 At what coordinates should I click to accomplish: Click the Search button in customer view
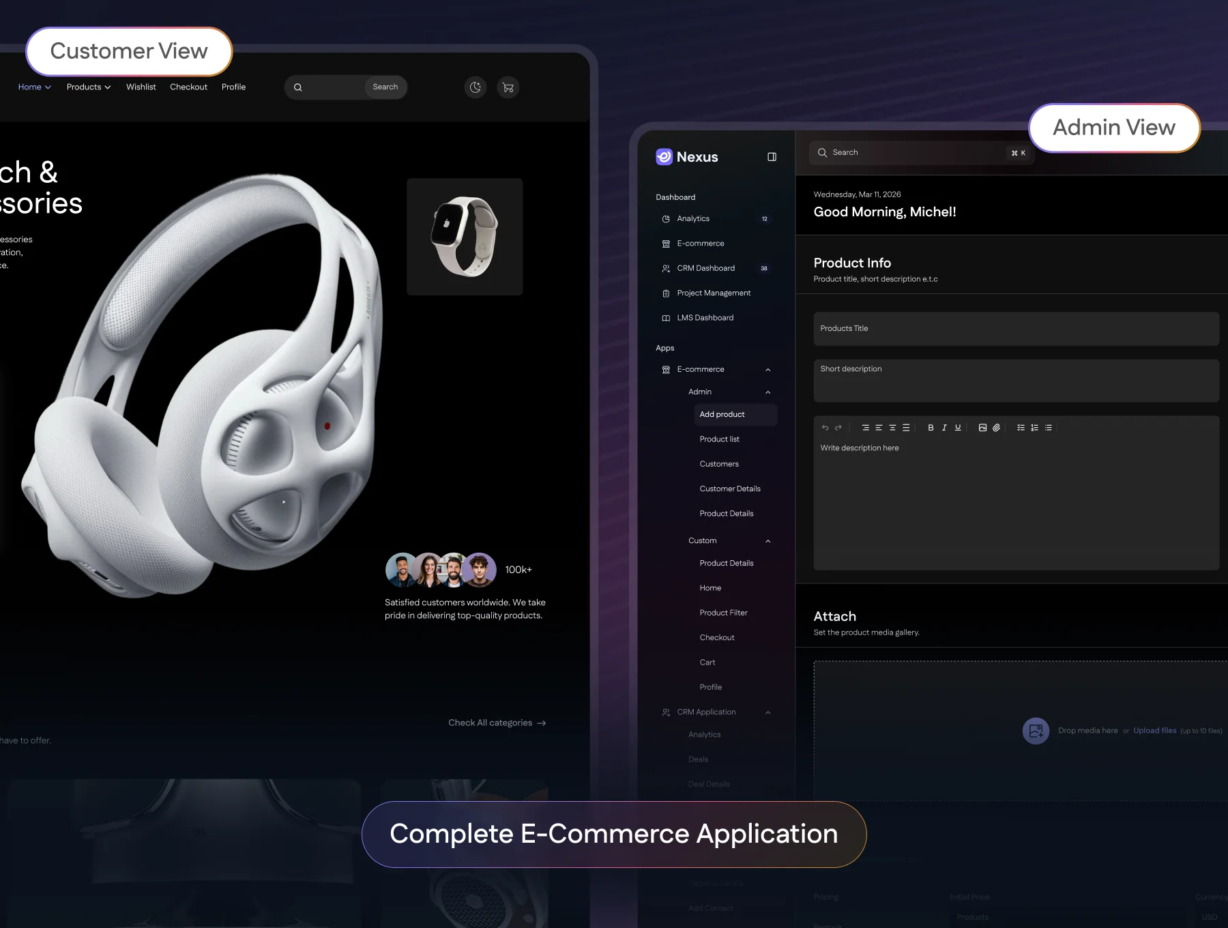pos(385,87)
